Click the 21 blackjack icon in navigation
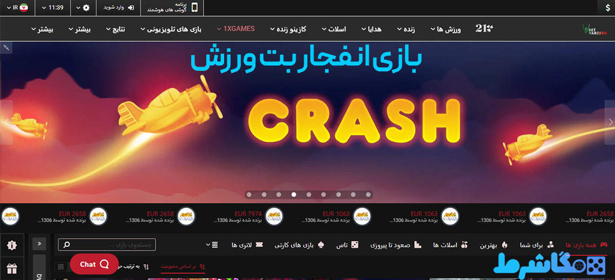 click(x=484, y=29)
